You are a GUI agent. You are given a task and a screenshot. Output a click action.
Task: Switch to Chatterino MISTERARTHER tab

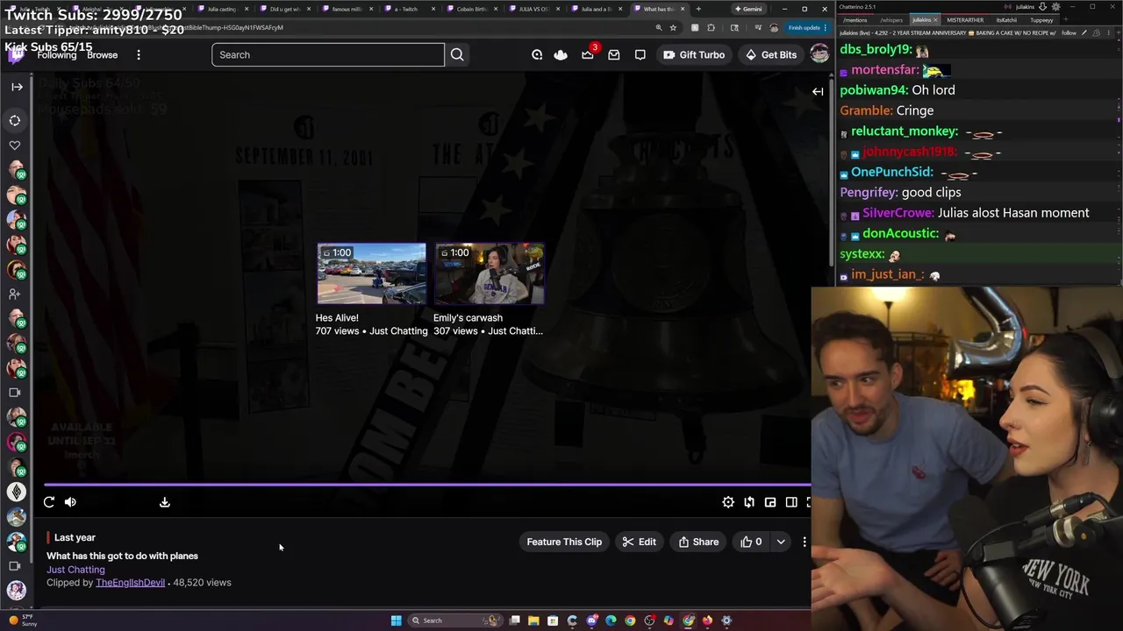pos(965,19)
